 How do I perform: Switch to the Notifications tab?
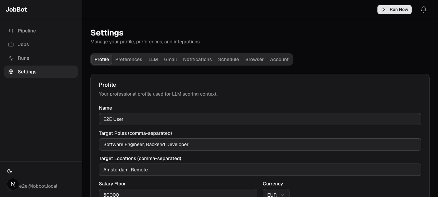coord(197,59)
